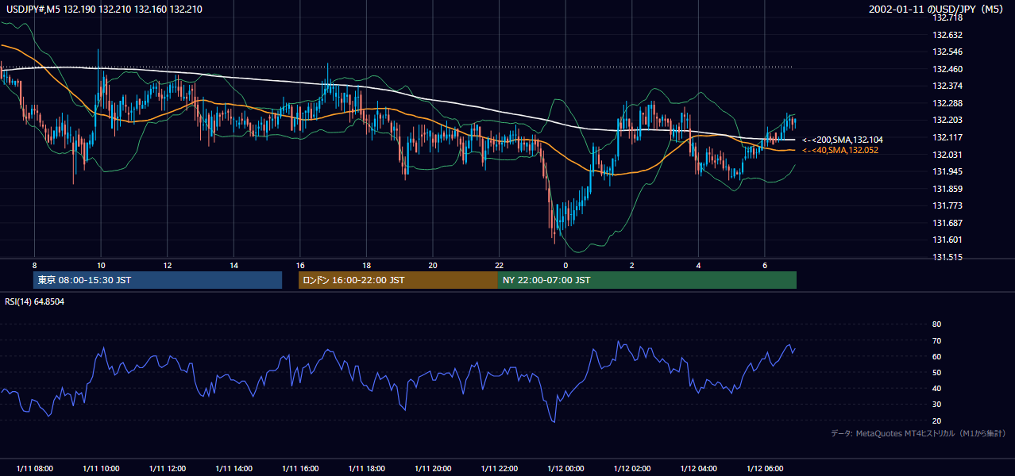
Task: Click hour tick 10 under the price chart
Action: pos(101,265)
